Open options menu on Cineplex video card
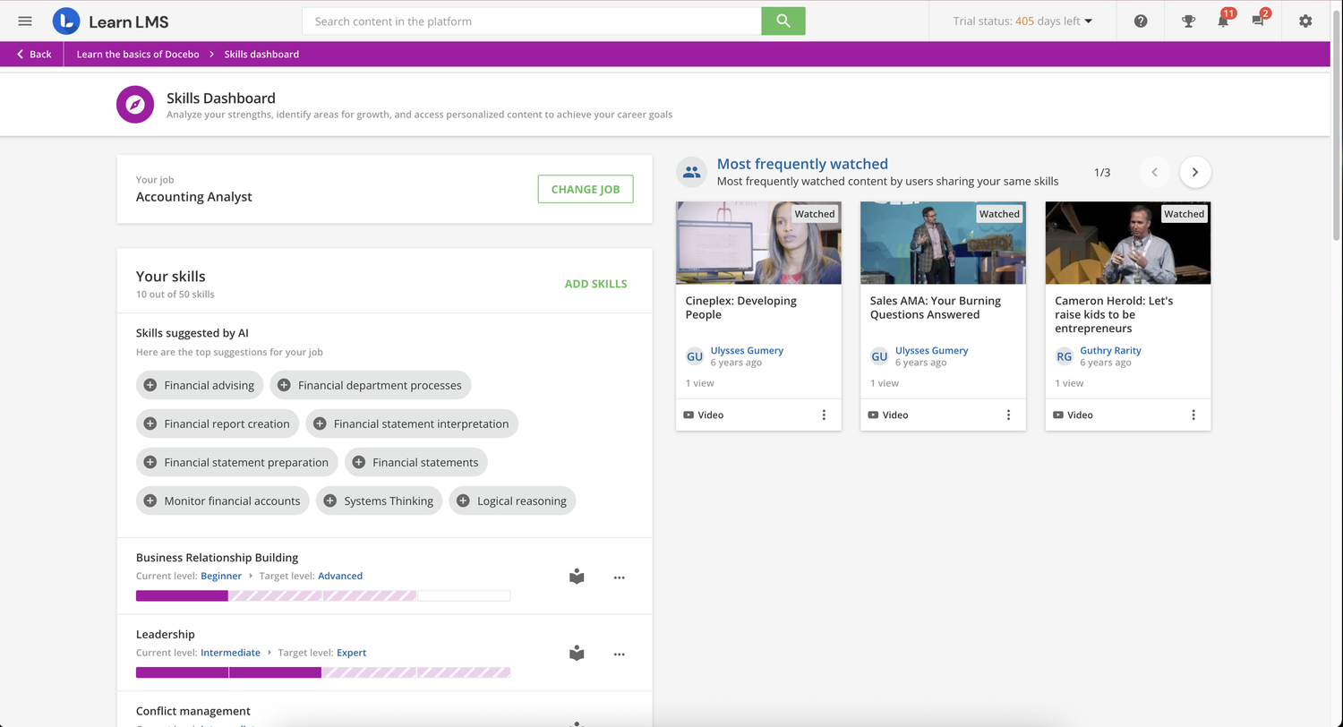1343x727 pixels. 824,415
